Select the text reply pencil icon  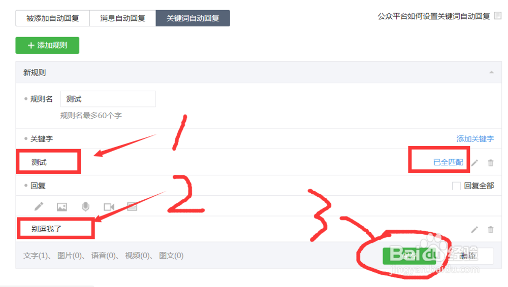(39, 206)
